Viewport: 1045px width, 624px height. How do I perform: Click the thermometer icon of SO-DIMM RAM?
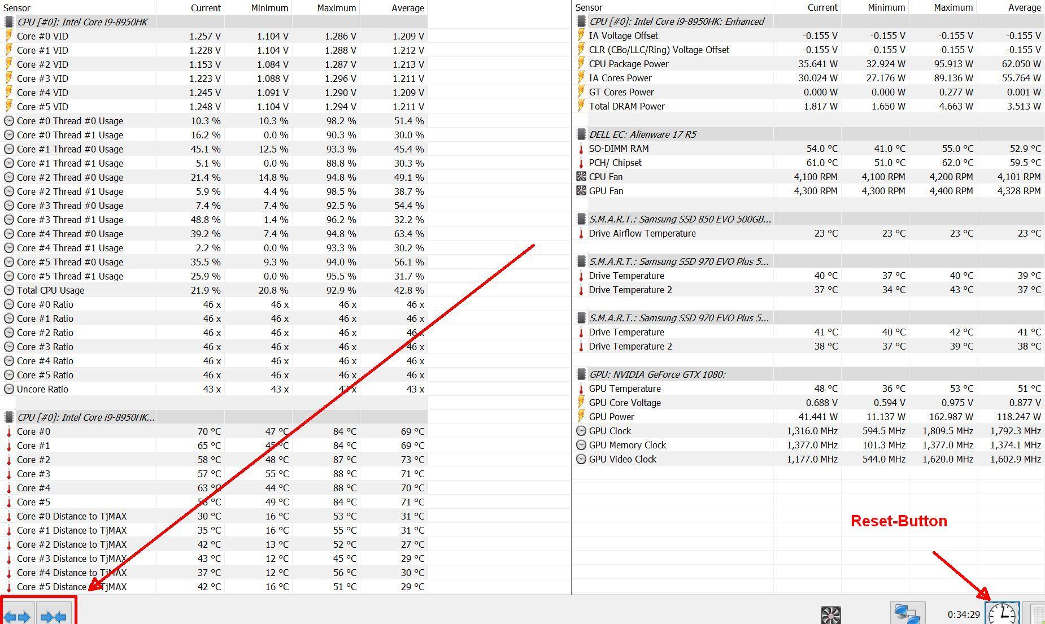point(581,149)
